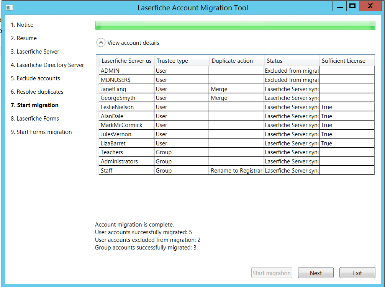Screen dimensions: 385x287
Task: Click True license value for JulesVernon
Action: click(x=347, y=134)
